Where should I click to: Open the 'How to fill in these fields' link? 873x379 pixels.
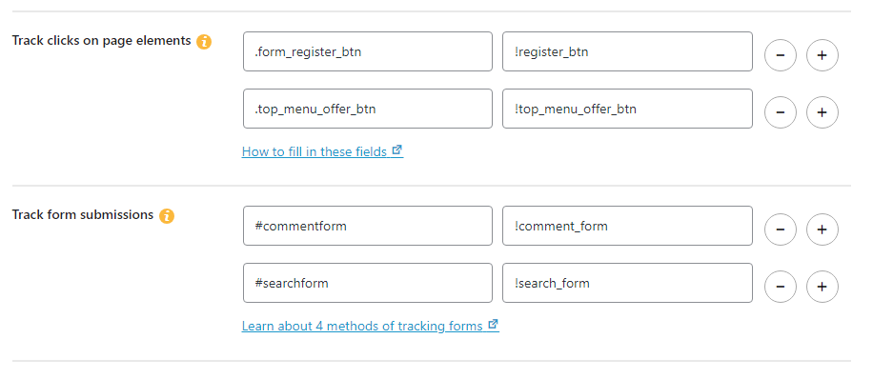[x=322, y=151]
